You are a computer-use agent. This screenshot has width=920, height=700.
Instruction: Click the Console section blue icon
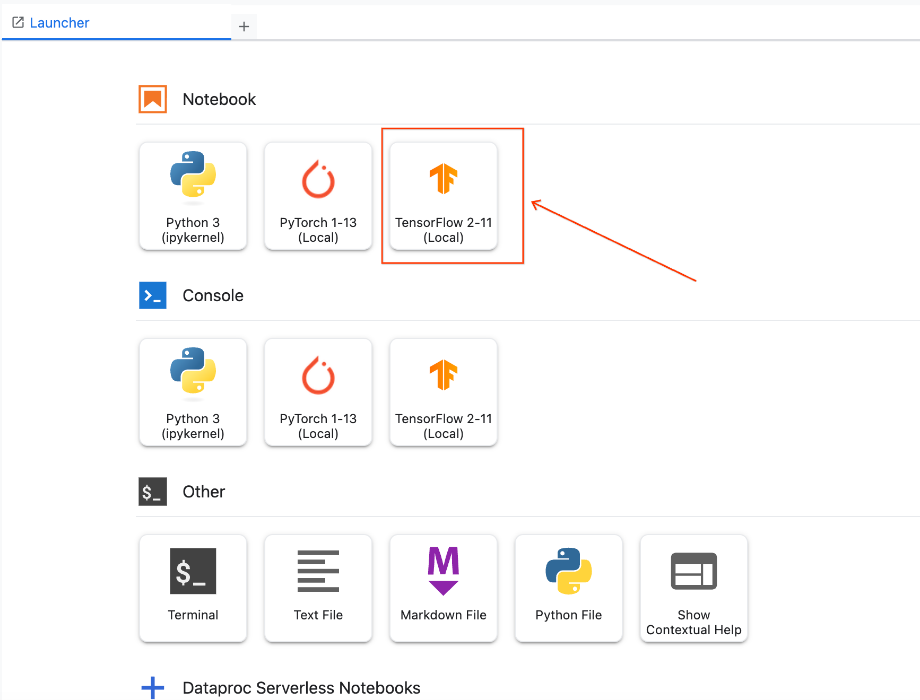point(153,295)
